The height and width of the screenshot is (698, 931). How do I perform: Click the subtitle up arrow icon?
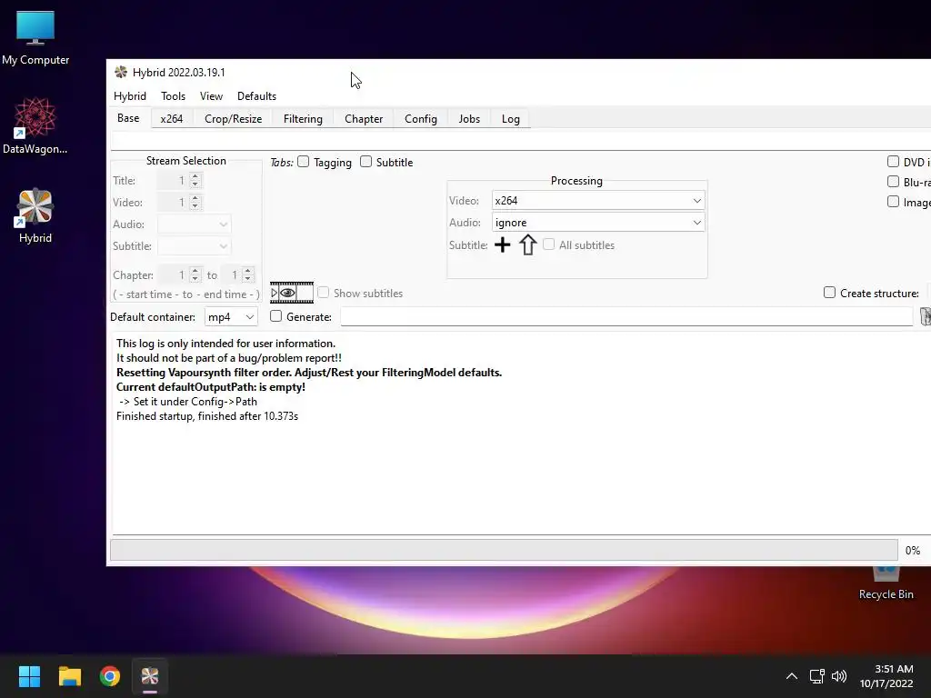528,244
